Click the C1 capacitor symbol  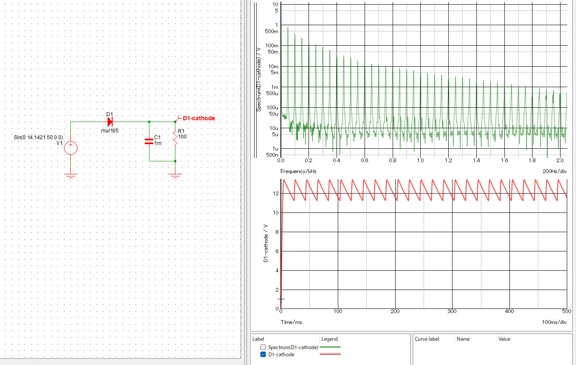(149, 142)
